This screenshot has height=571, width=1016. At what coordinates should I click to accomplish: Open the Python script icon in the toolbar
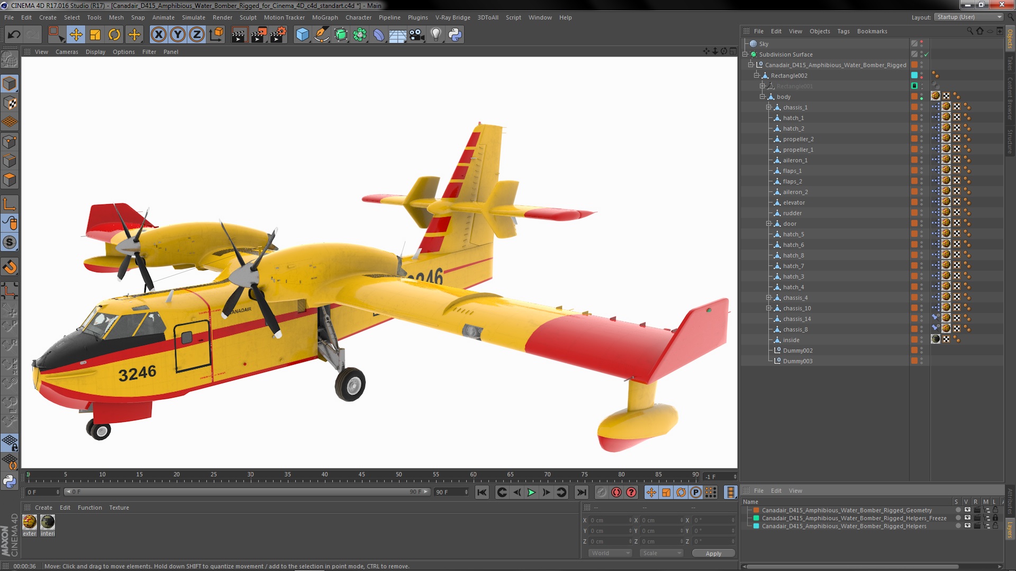455,35
